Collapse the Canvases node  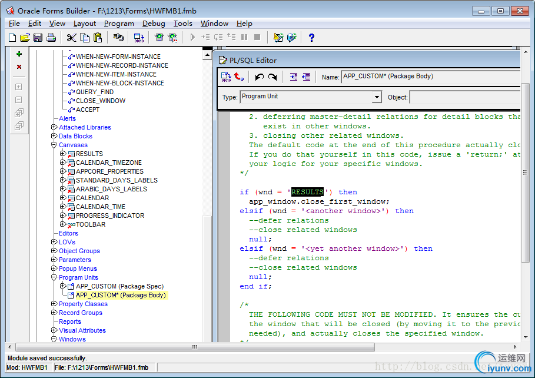point(54,145)
